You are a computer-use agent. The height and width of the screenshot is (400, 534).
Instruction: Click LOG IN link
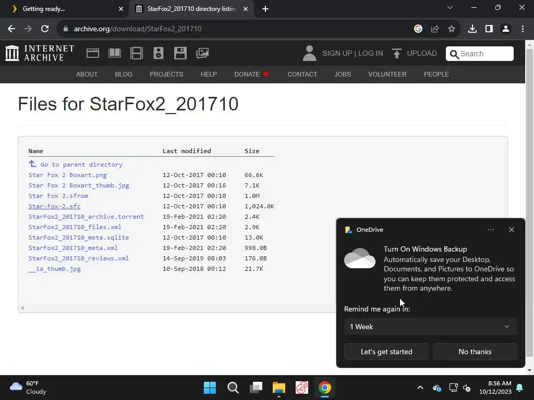(371, 54)
